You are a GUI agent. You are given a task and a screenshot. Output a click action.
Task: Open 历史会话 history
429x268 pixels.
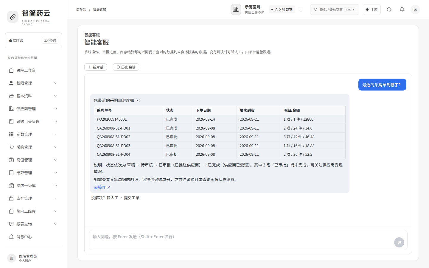click(126, 67)
